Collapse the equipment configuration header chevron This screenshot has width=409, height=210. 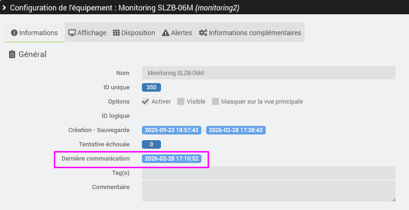point(4,8)
